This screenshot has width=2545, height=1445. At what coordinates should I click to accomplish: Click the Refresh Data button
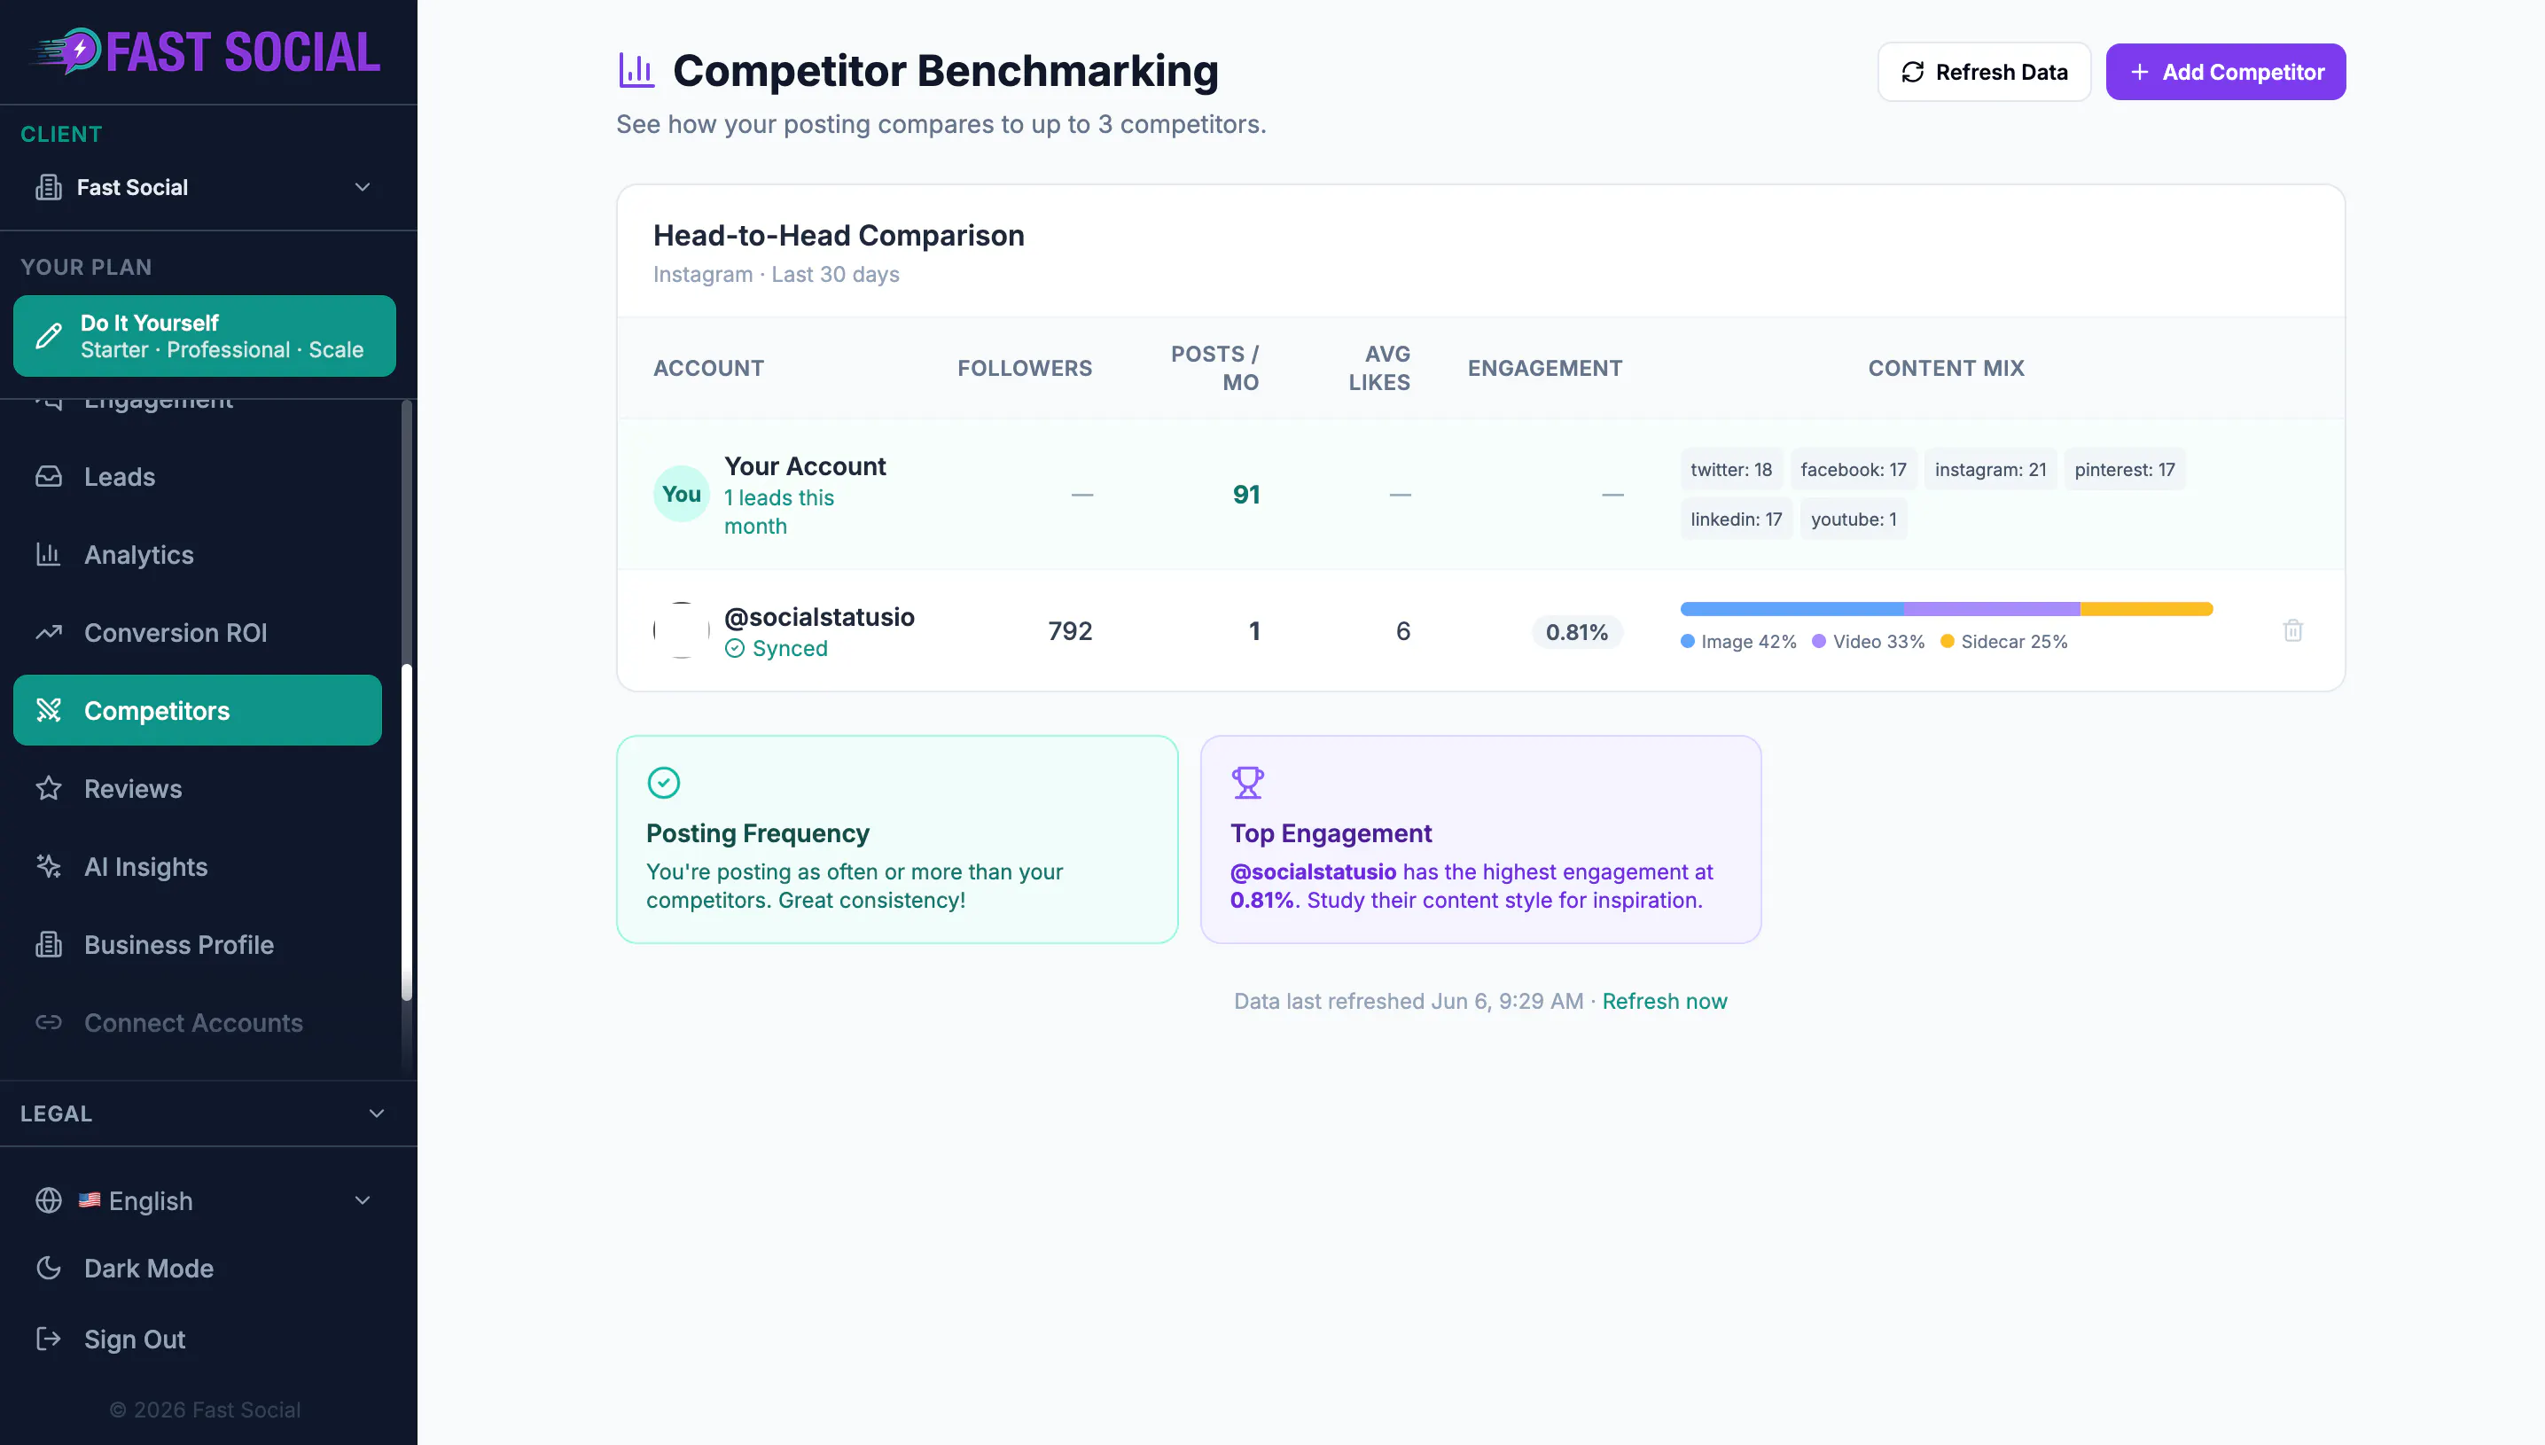pos(1985,72)
